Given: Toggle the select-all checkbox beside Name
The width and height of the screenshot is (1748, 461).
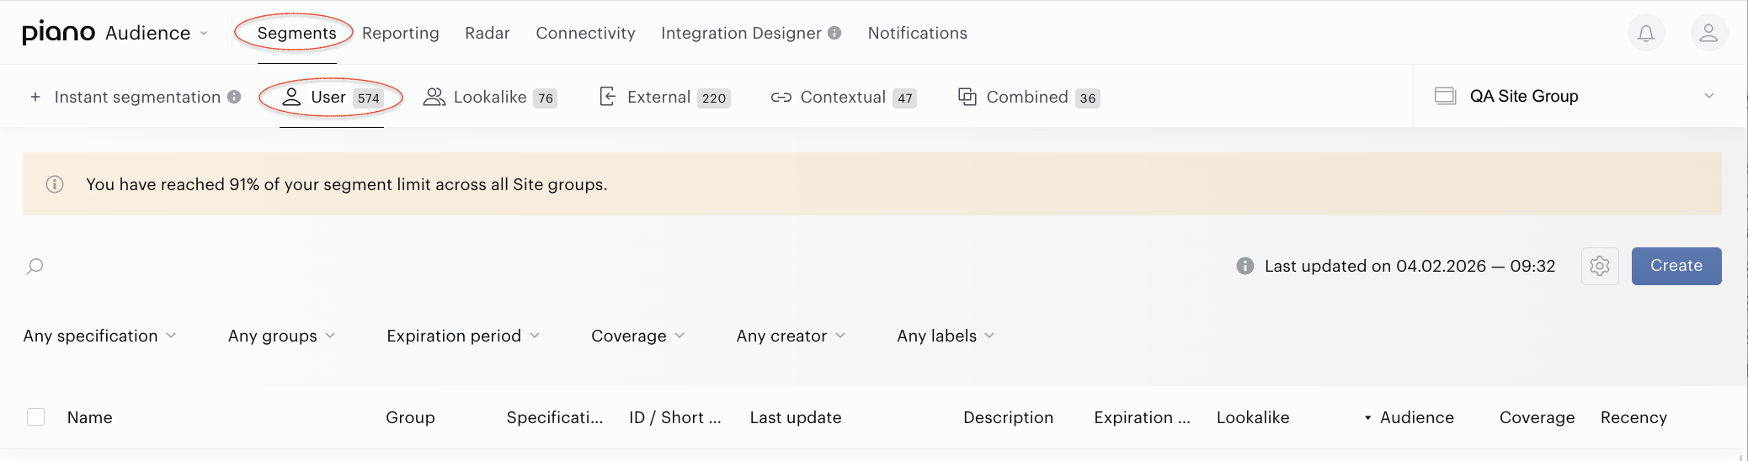Looking at the screenshot, I should [35, 417].
